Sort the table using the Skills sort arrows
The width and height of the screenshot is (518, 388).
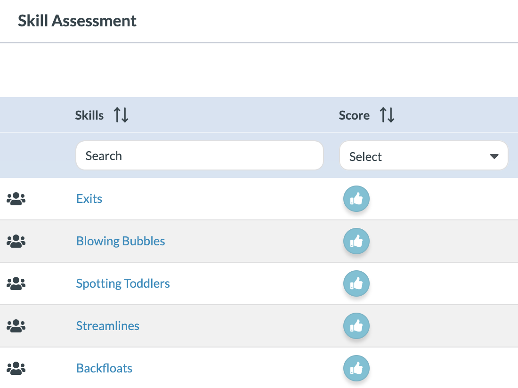(x=121, y=115)
